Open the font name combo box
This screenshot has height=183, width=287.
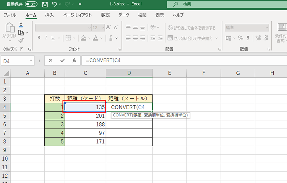pyautogui.click(x=63, y=28)
